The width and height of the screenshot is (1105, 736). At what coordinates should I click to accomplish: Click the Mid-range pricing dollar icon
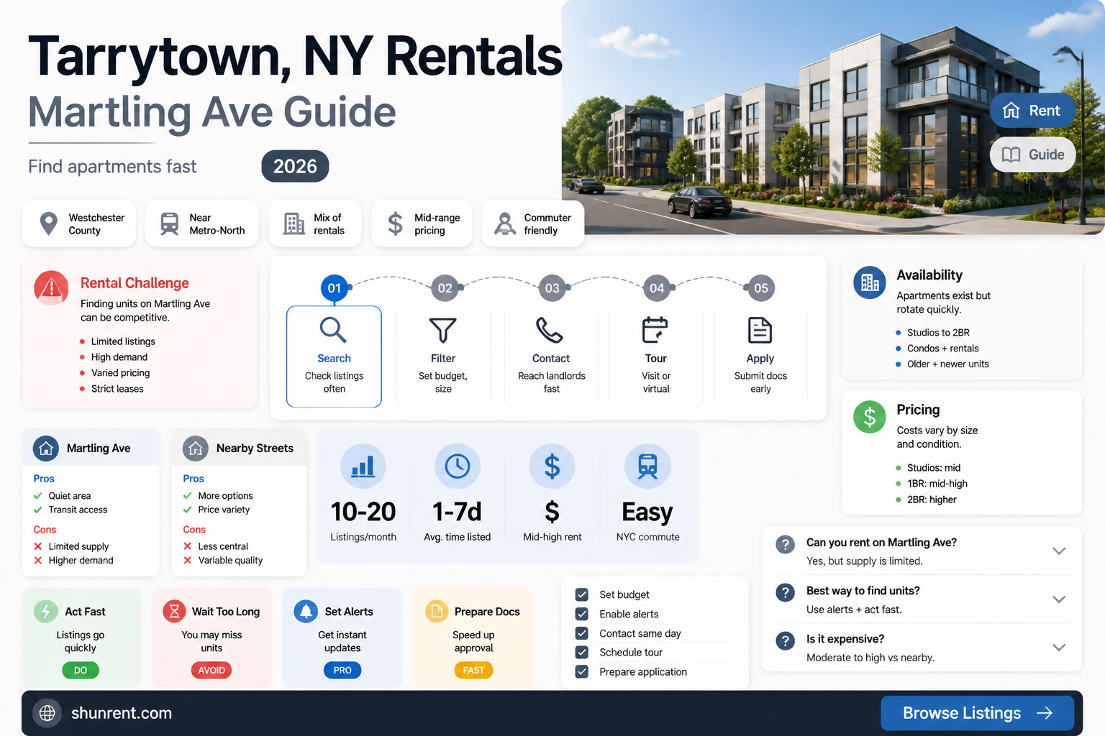[395, 224]
